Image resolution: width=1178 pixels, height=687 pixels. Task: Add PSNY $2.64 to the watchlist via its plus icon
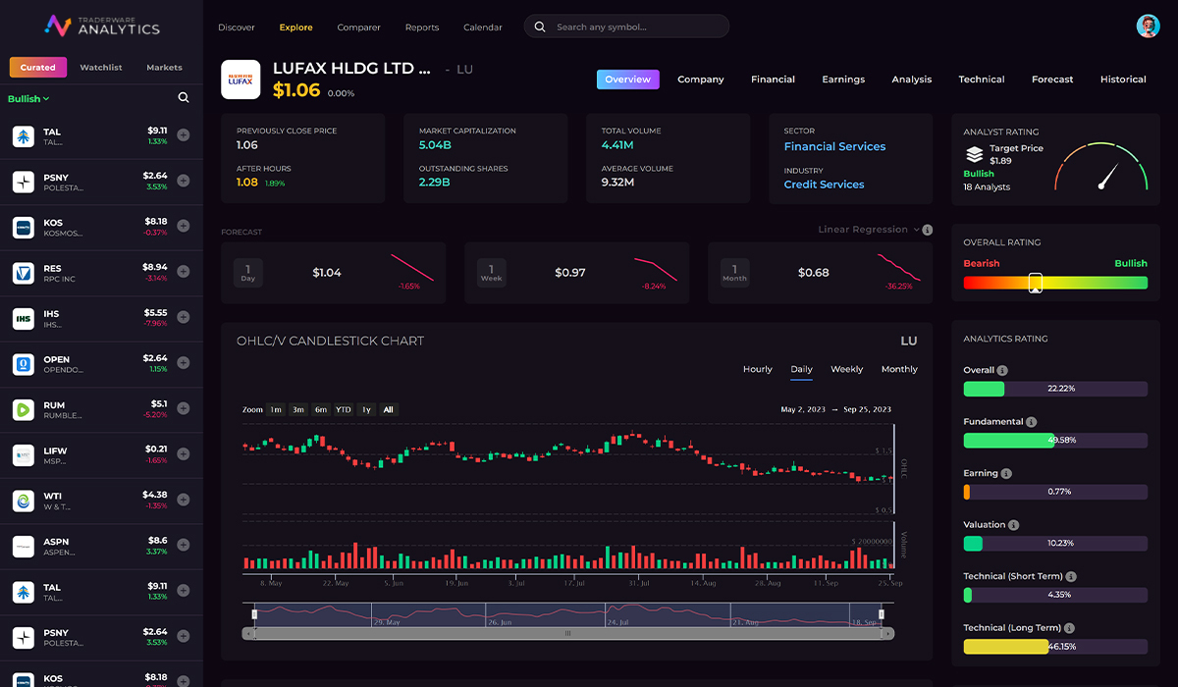tap(184, 181)
